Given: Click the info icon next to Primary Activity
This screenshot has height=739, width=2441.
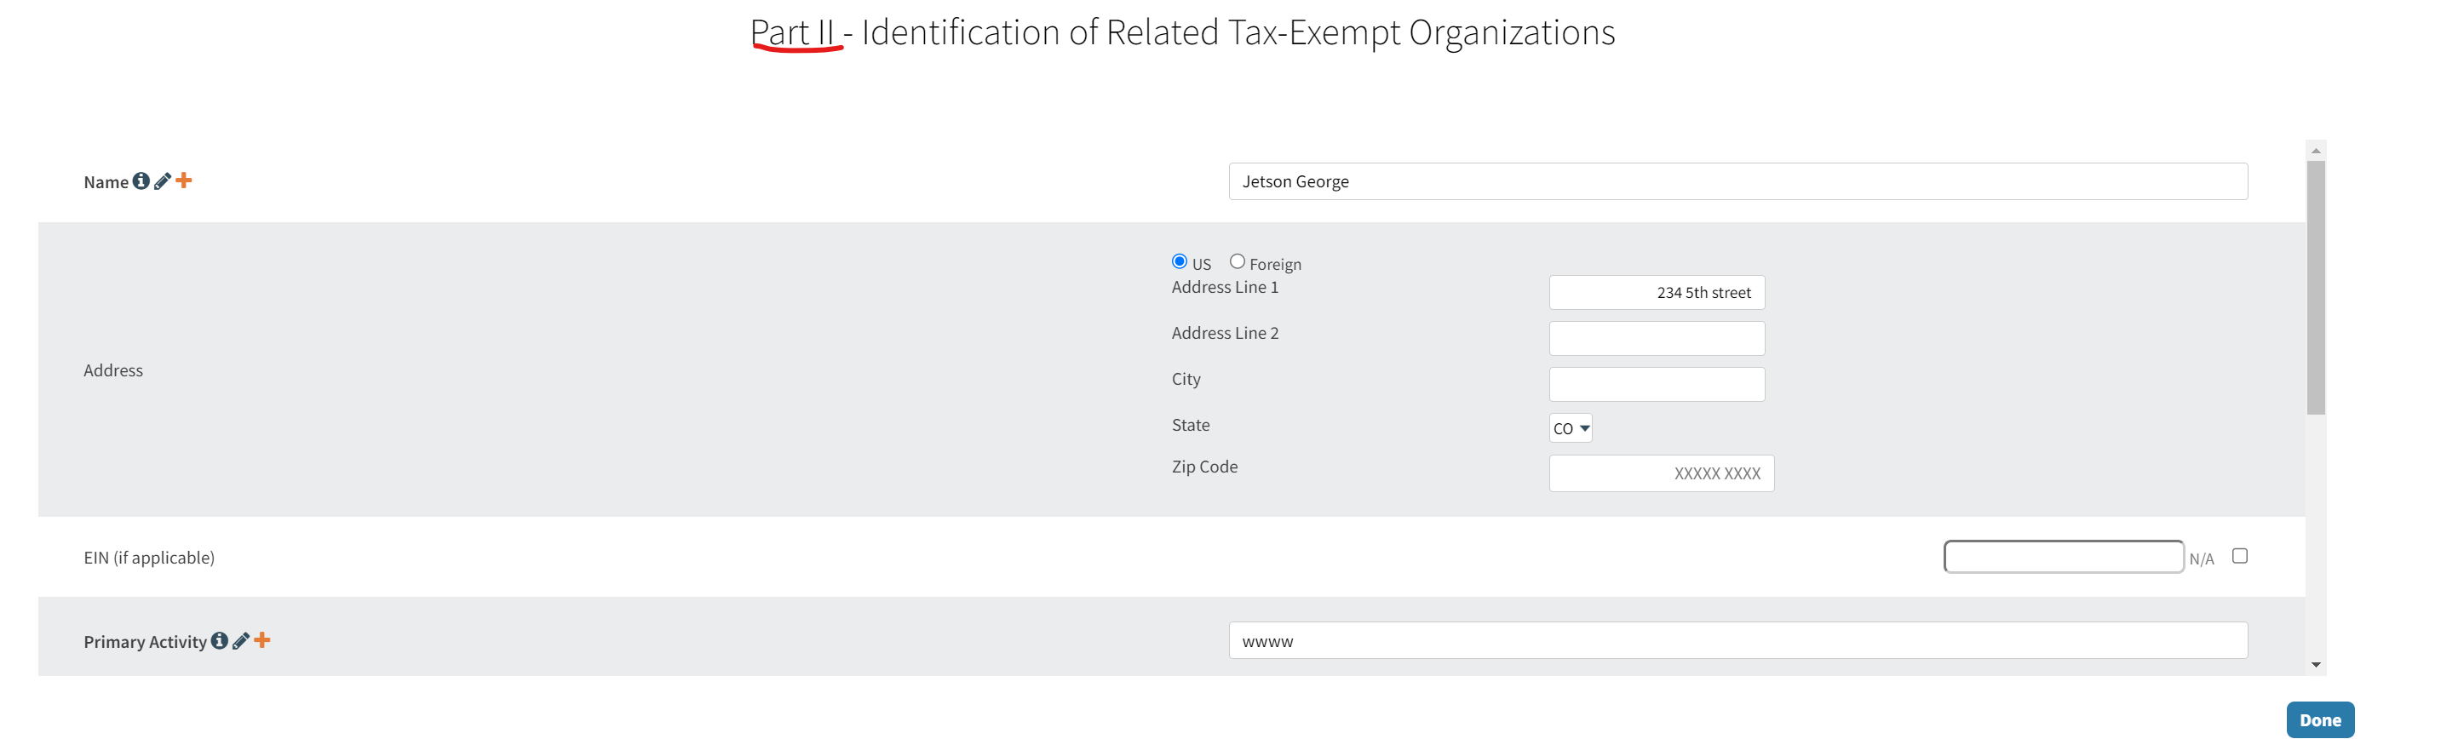Looking at the screenshot, I should point(219,640).
